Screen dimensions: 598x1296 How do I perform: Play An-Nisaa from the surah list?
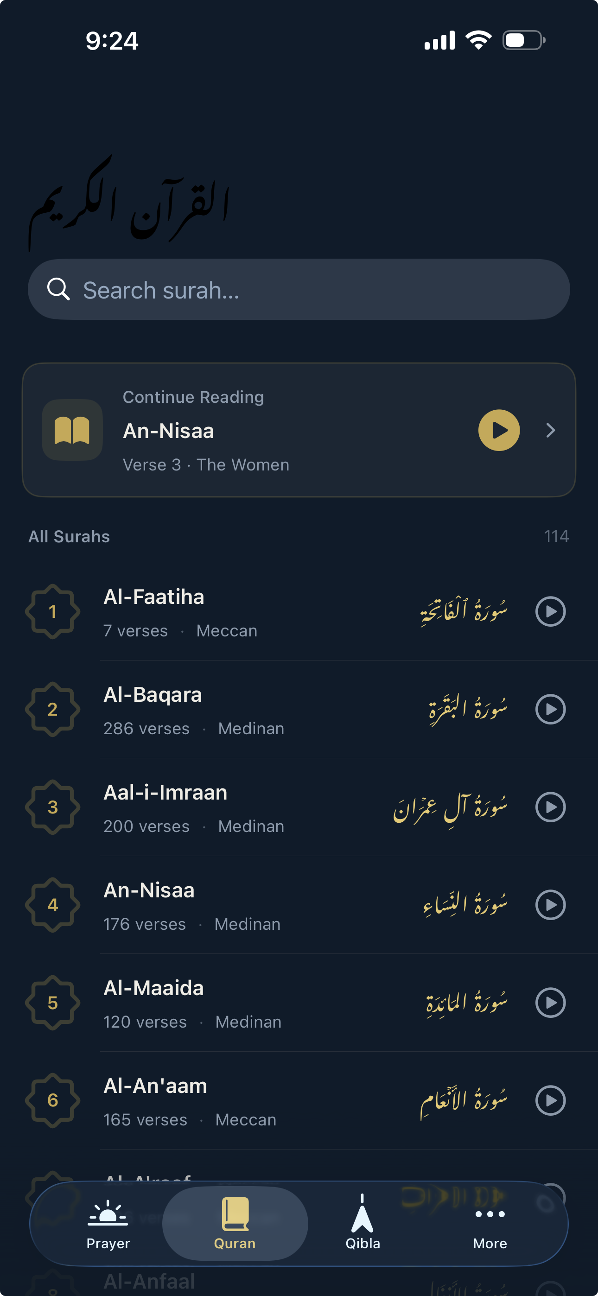point(550,905)
